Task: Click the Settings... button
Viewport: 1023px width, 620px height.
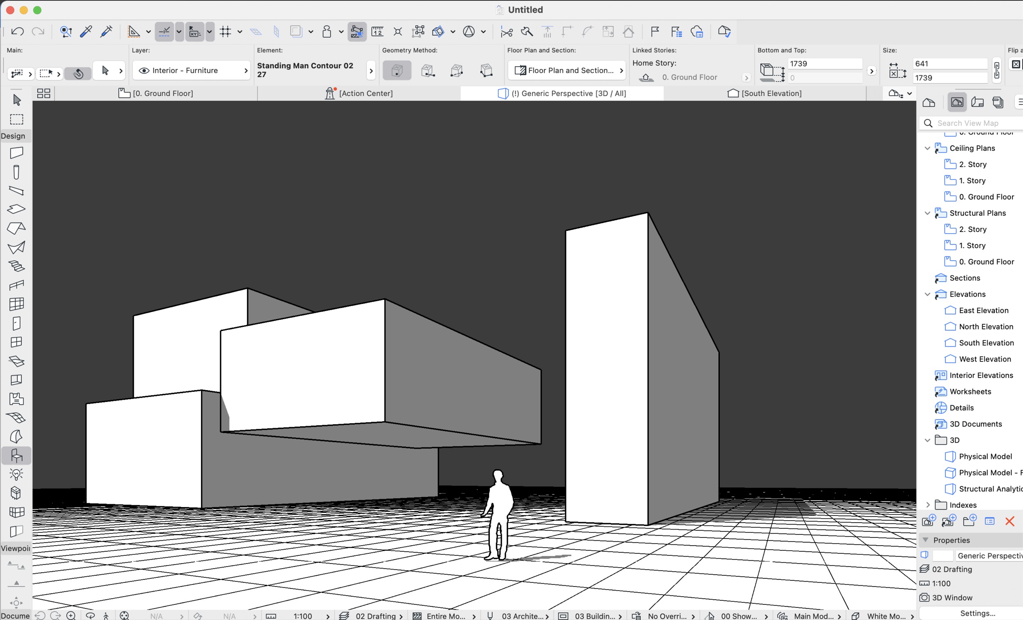Action: tap(977, 613)
